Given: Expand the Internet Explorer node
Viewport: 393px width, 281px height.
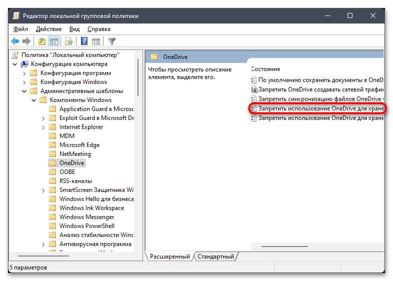Looking at the screenshot, I should (x=43, y=127).
